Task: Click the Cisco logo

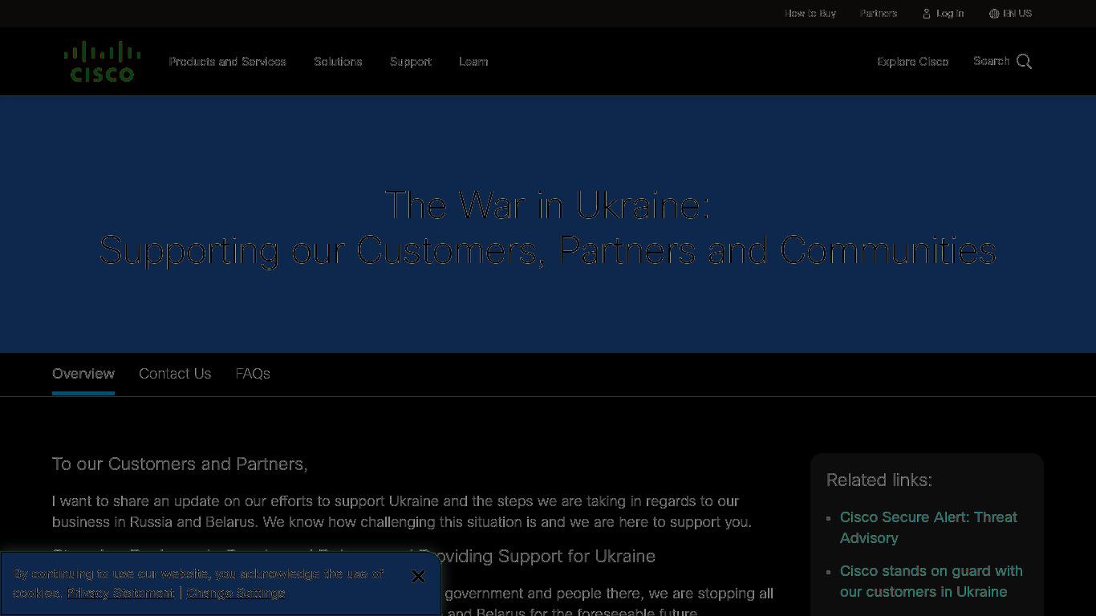Action: tap(103, 62)
